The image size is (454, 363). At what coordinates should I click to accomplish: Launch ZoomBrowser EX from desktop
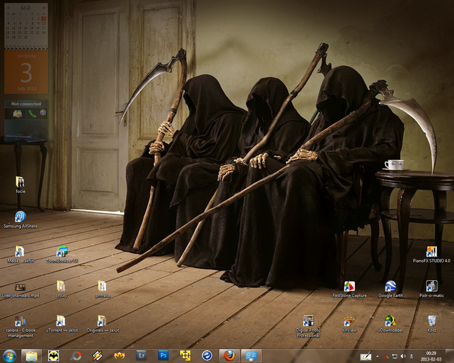[62, 255]
